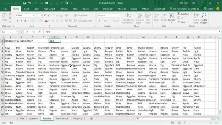Open the Format cells menu
222x125 pixels.
click(171, 18)
